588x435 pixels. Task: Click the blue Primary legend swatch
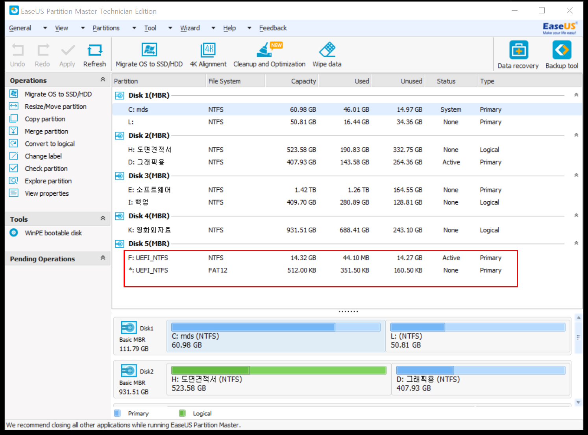click(117, 413)
